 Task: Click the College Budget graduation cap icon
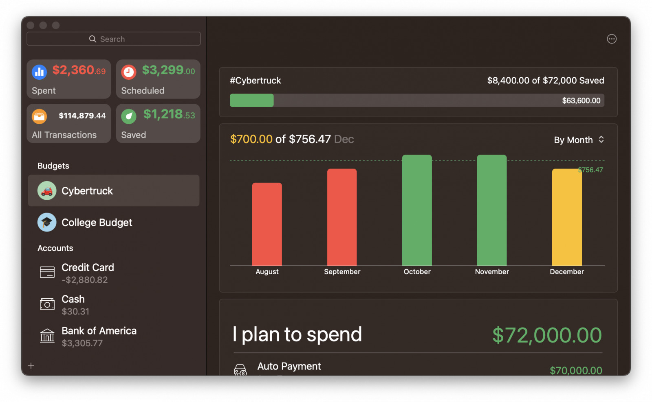click(46, 222)
